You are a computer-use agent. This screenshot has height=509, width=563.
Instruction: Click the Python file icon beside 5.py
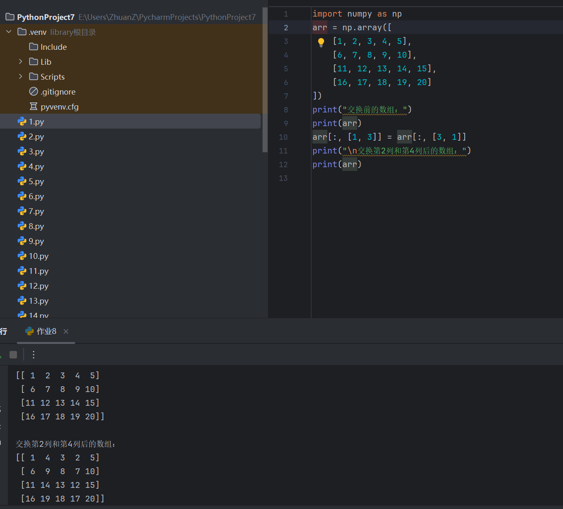[22, 181]
